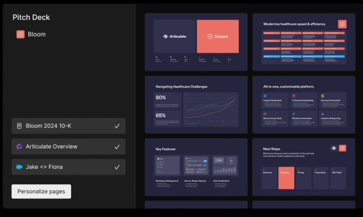Click the purple Articulate Overview icon
363x217 pixels.
[19, 146]
